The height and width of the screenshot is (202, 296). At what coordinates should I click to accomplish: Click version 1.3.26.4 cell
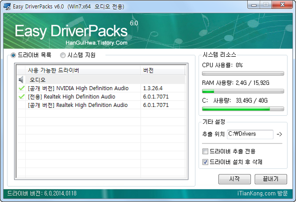153,88
